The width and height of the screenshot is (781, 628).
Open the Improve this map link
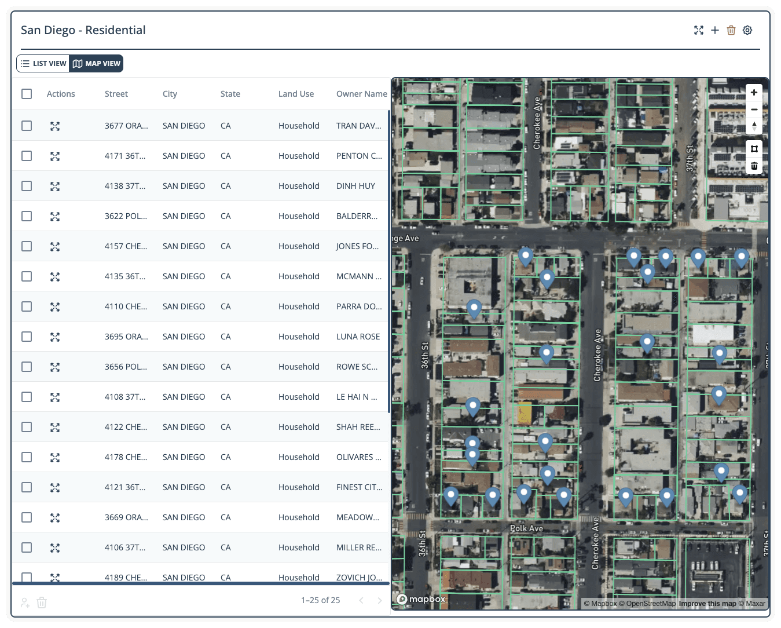(707, 604)
